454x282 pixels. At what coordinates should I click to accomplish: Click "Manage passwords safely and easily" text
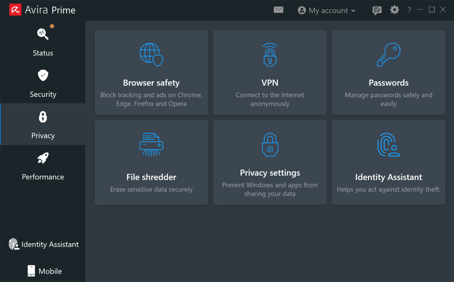click(388, 99)
